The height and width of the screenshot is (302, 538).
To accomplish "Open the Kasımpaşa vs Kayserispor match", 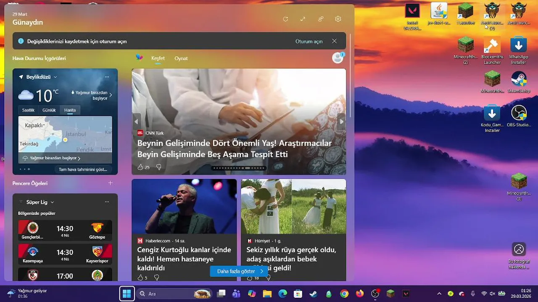I will (65, 254).
